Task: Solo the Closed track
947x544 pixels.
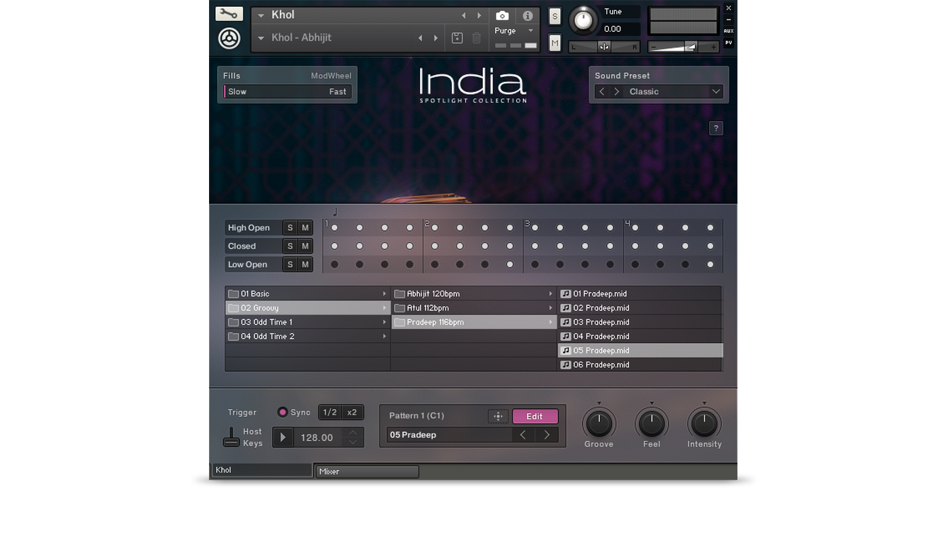Action: 290,246
